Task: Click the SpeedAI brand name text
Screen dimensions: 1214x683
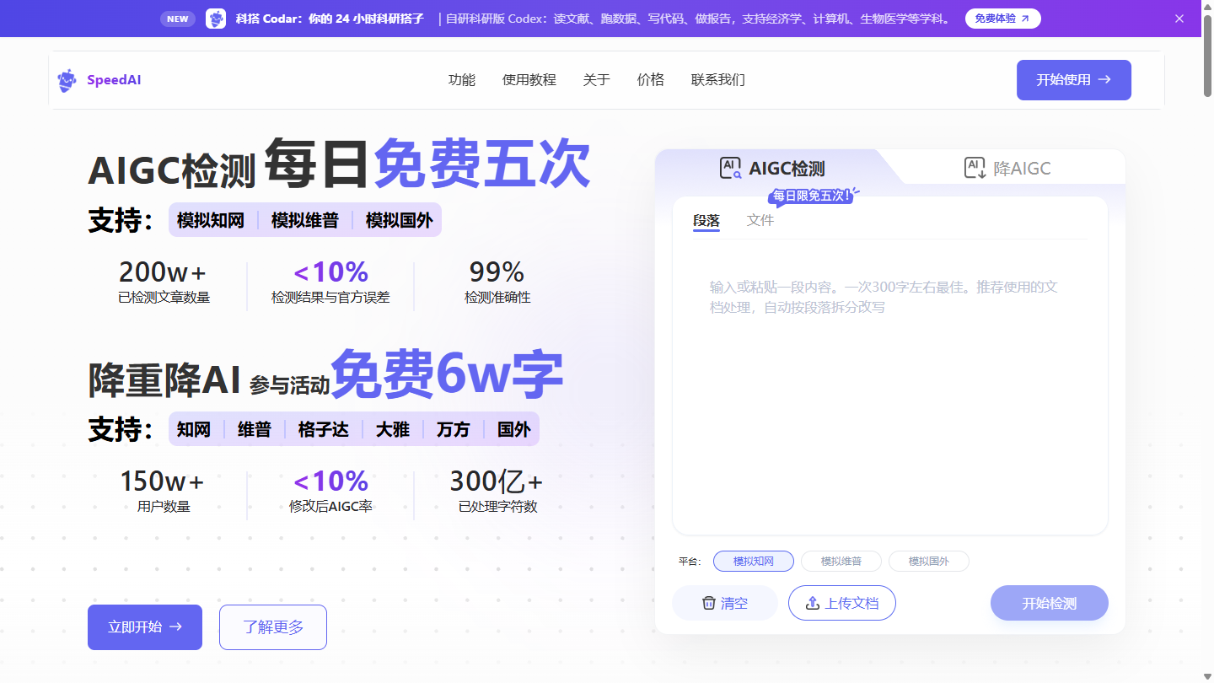Action: (x=114, y=80)
